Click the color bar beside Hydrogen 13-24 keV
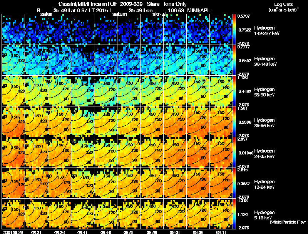 click(x=234, y=183)
